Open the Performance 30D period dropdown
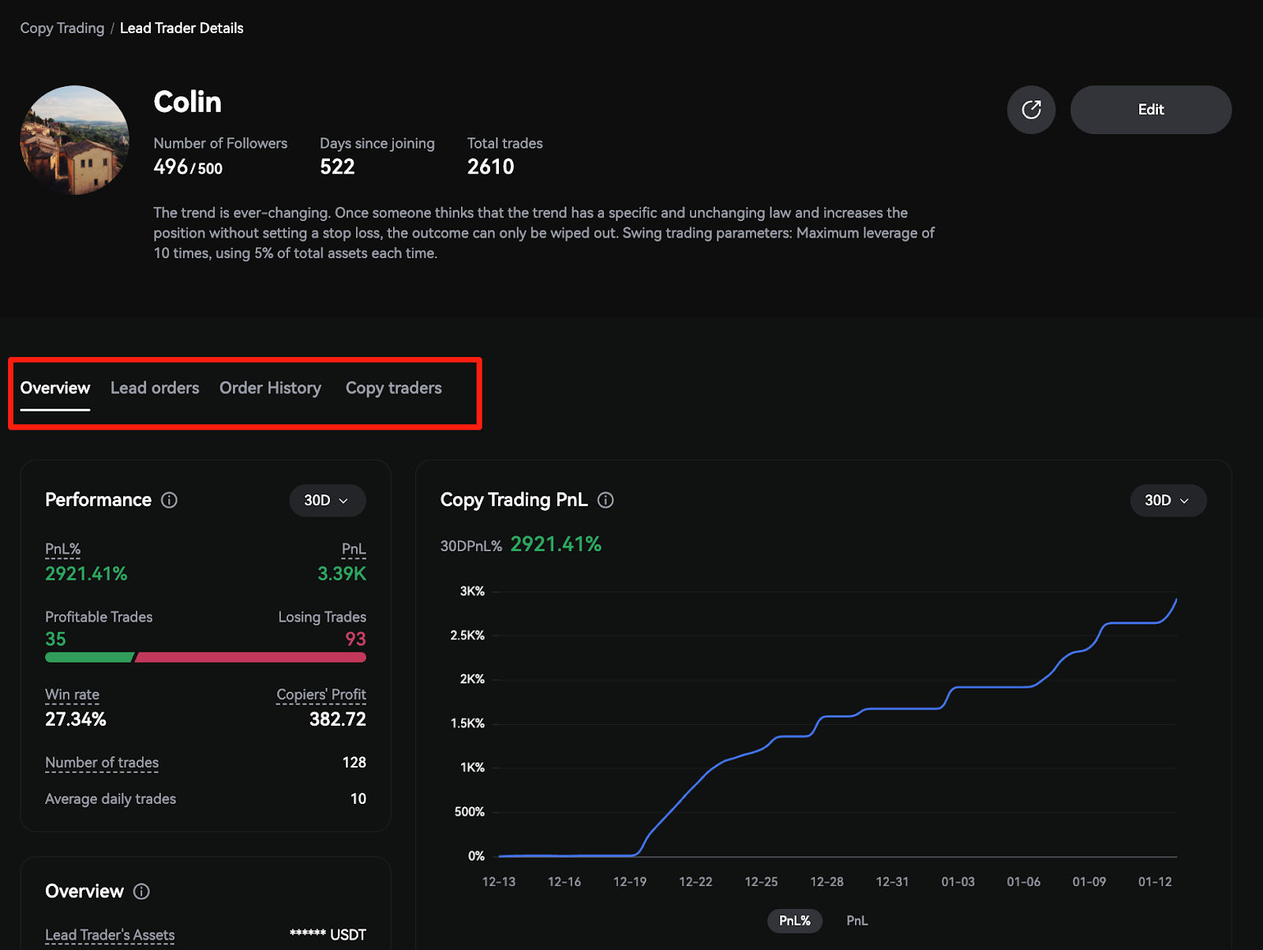Viewport: 1263px width, 950px height. coord(327,501)
